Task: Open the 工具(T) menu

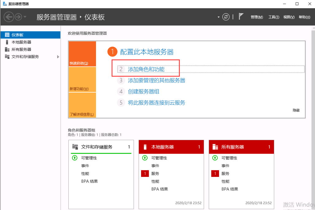Action: click(x=273, y=17)
